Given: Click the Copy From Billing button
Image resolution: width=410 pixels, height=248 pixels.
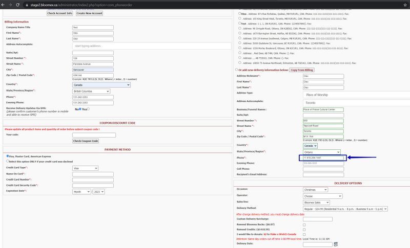Looking at the screenshot, I should click(302, 70).
